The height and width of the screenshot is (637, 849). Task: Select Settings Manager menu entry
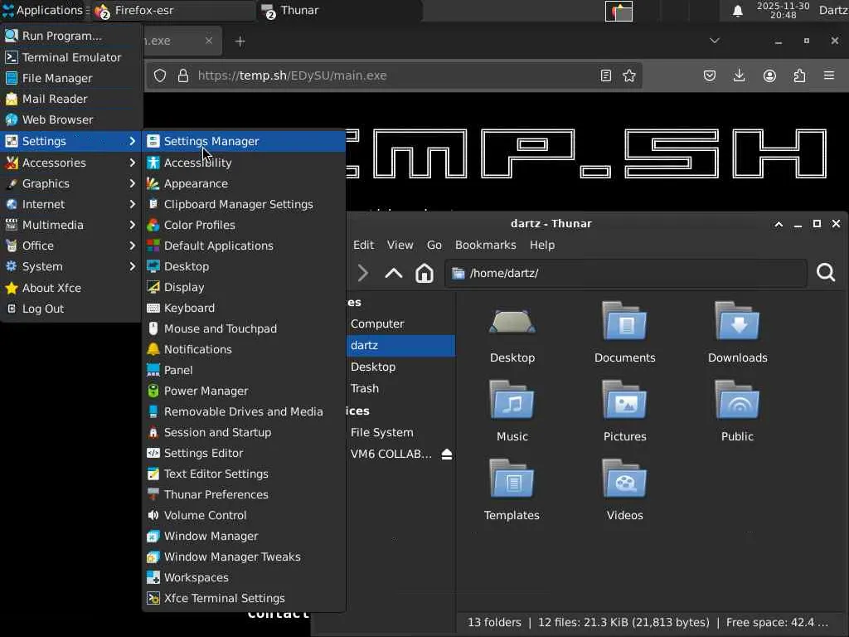point(211,141)
